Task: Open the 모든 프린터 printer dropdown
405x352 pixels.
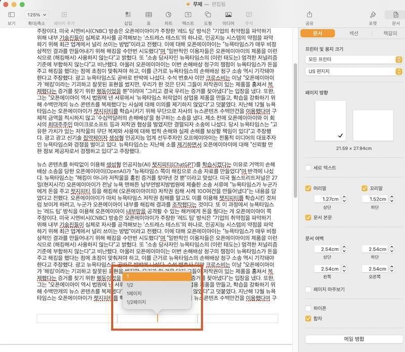Action: [x=353, y=59]
